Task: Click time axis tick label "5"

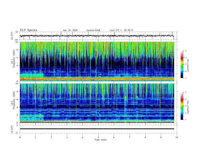Action: point(98,137)
